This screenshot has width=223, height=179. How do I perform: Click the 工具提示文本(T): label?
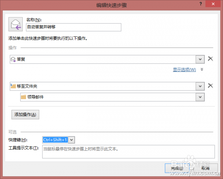(x=24, y=148)
